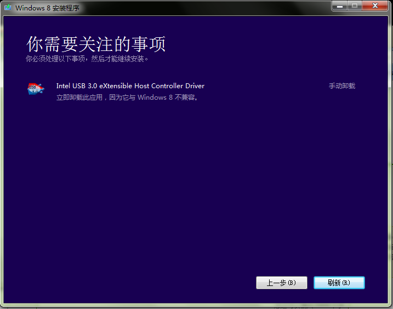Go back with the 上一步(B) button
Image resolution: width=393 pixels, height=309 pixels.
pyautogui.click(x=282, y=283)
